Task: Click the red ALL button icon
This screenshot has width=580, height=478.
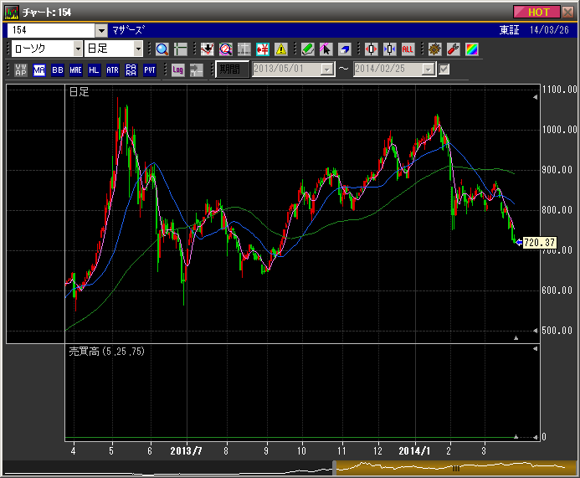Action: point(408,49)
